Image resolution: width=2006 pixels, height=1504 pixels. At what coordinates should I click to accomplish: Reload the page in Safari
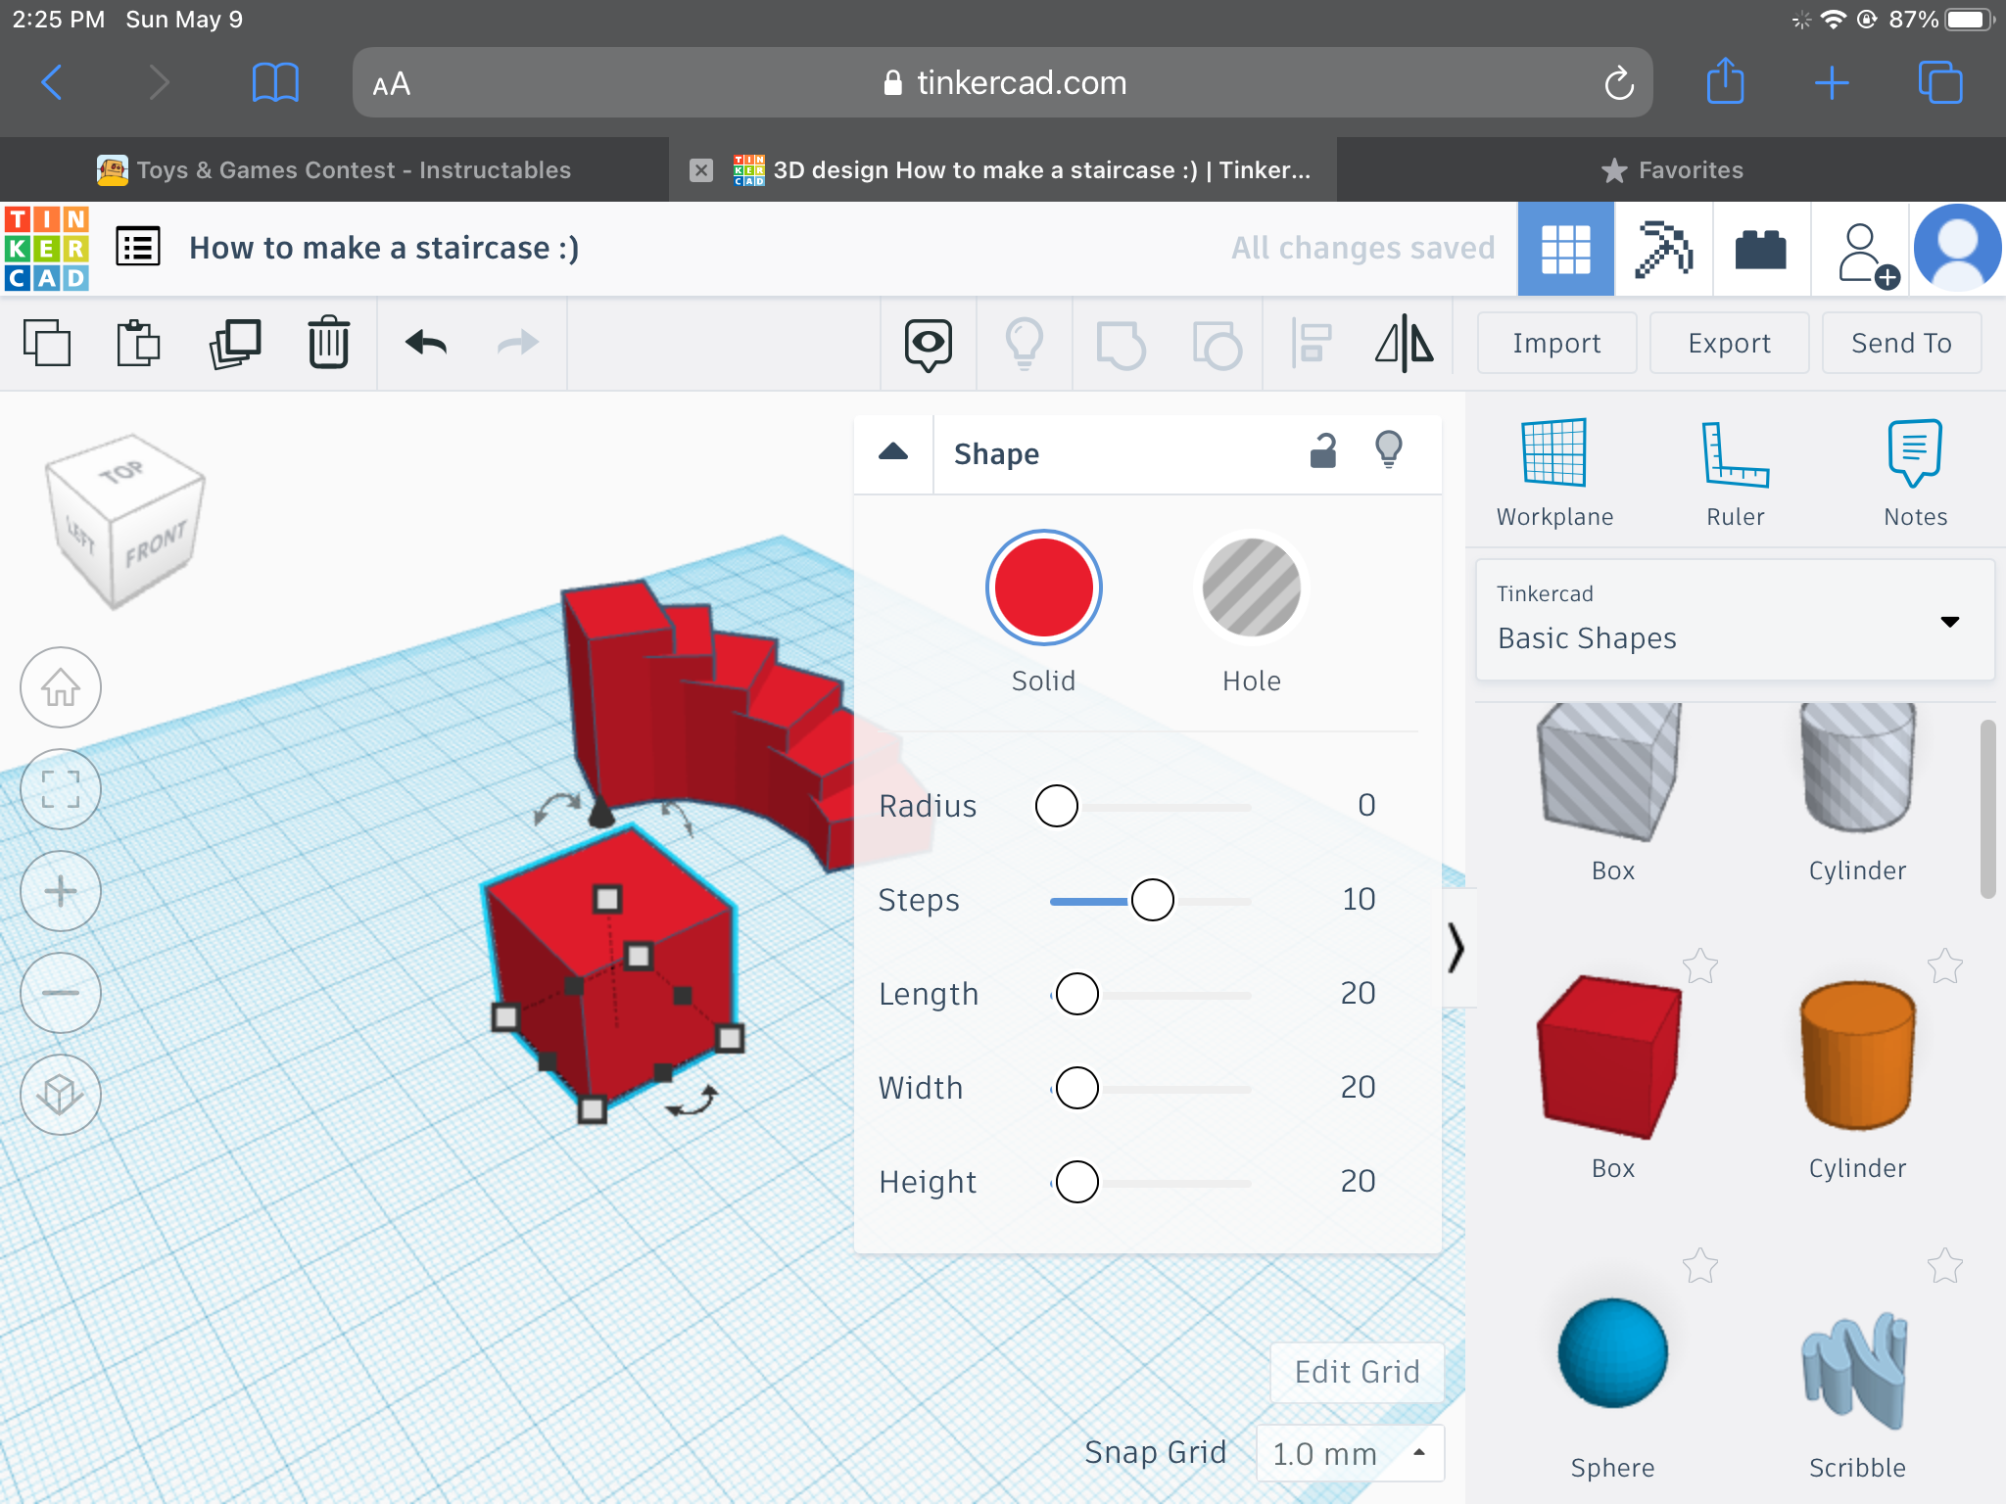pyautogui.click(x=1619, y=83)
